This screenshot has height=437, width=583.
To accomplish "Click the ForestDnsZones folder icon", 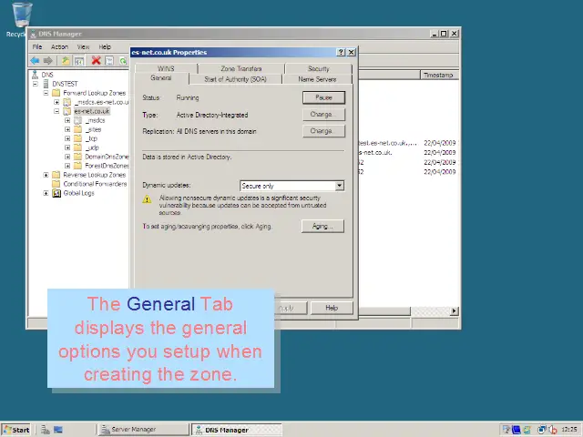I will (77, 166).
